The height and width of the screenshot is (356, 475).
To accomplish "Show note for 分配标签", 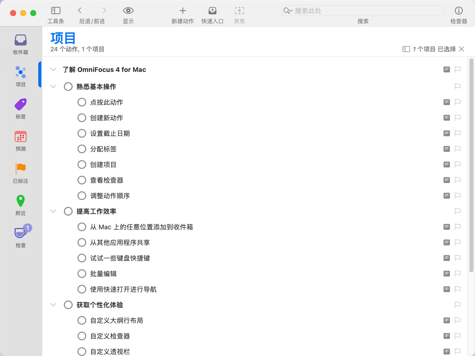I will pyautogui.click(x=447, y=149).
